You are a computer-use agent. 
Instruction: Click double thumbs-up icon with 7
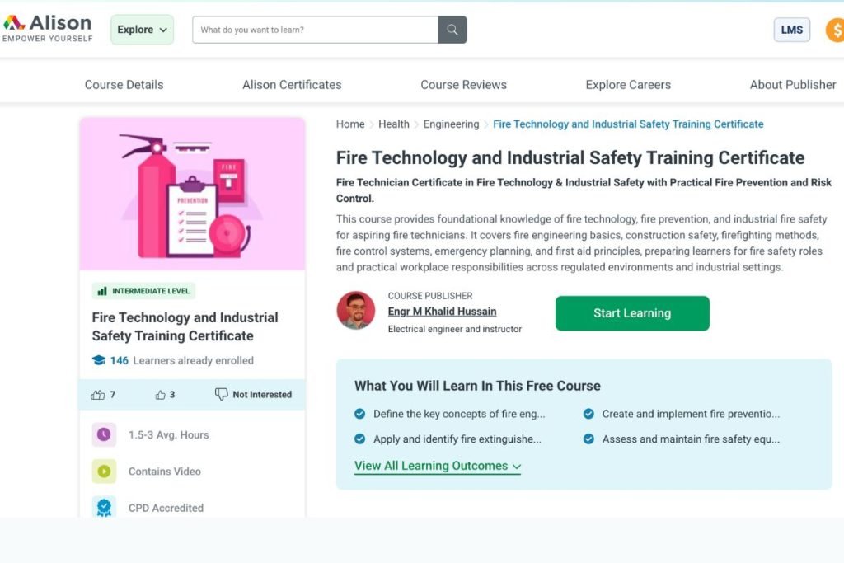click(x=98, y=395)
